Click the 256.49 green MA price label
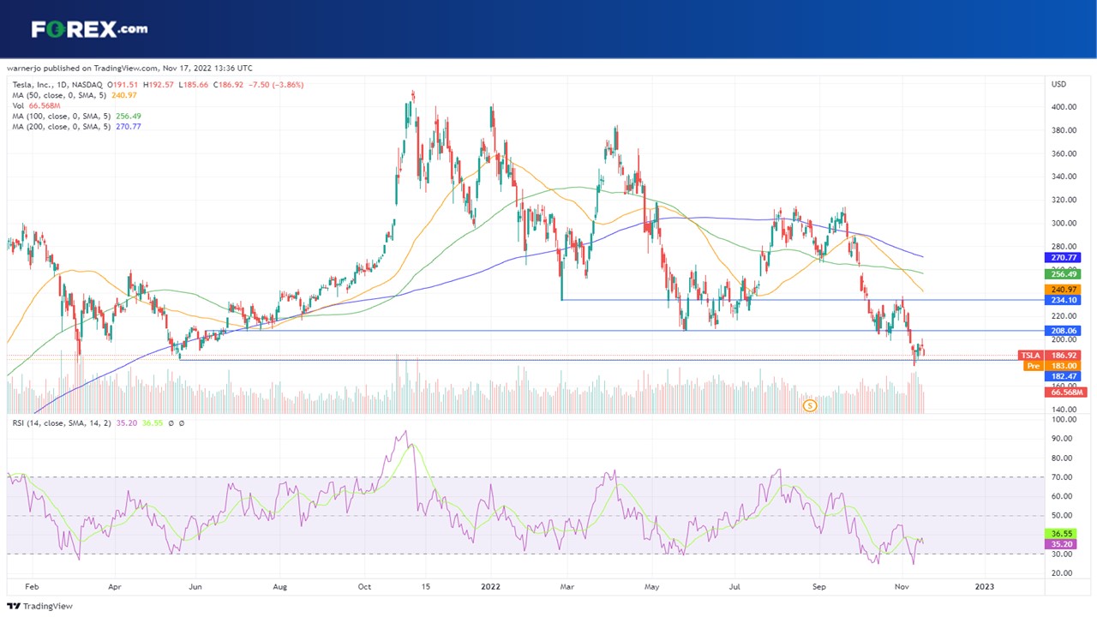This screenshot has width=1097, height=617. [x=1062, y=274]
